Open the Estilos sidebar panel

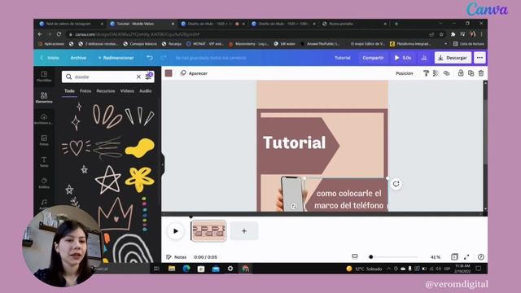44,182
